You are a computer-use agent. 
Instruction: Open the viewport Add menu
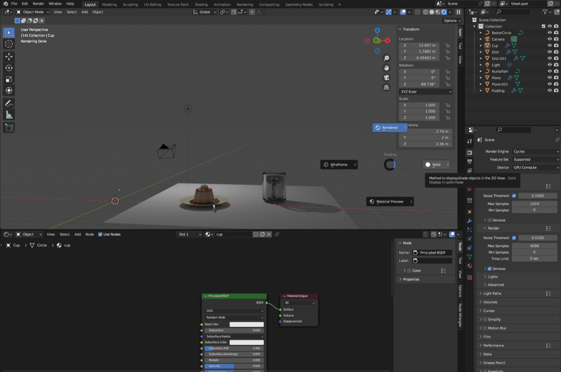coord(84,12)
